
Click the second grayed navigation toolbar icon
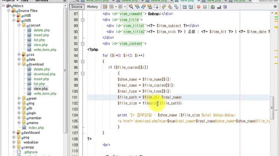coord(120,7)
